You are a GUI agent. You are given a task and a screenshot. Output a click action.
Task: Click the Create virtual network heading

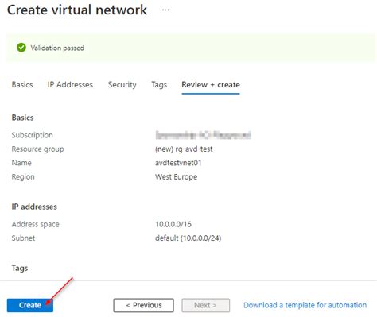click(x=77, y=10)
